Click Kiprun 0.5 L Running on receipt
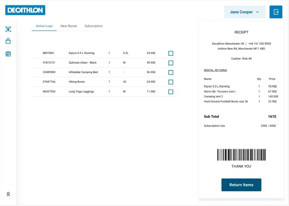This screenshot has width=289, height=206. pyautogui.click(x=216, y=86)
